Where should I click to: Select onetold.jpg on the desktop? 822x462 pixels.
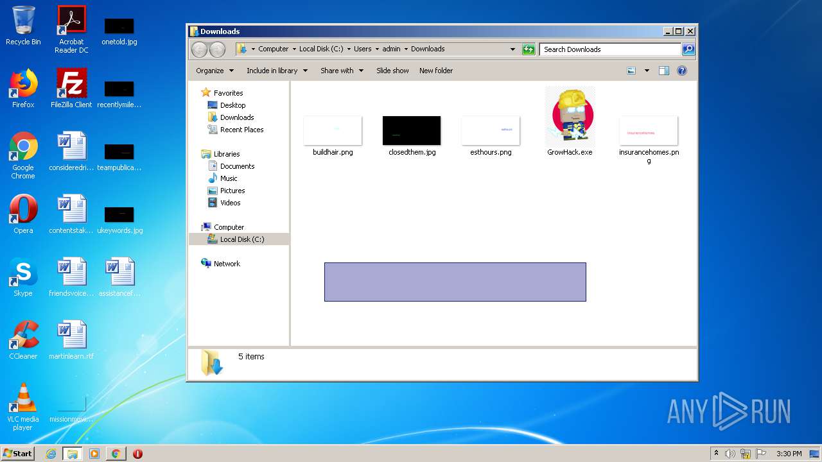(x=119, y=31)
